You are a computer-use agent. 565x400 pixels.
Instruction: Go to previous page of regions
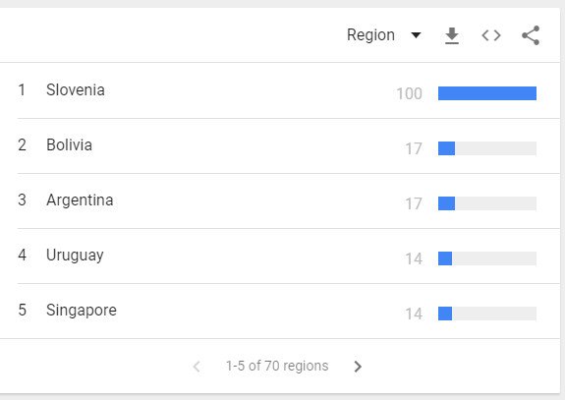pos(197,367)
